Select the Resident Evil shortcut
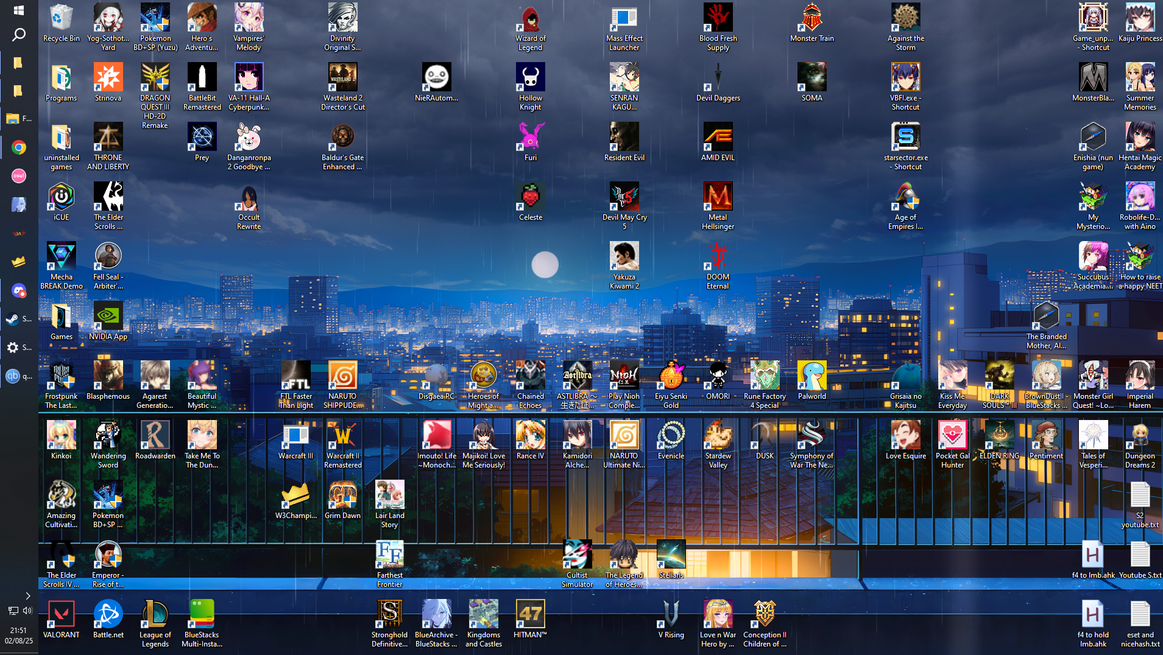 (624, 142)
